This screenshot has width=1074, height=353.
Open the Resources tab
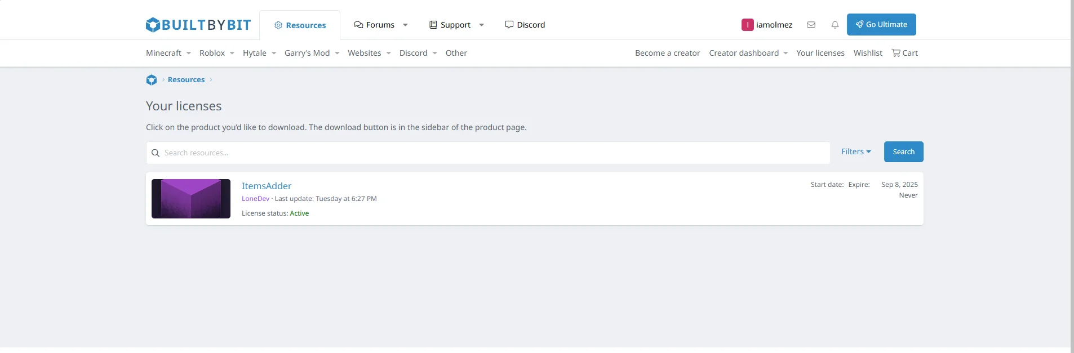[x=300, y=25]
